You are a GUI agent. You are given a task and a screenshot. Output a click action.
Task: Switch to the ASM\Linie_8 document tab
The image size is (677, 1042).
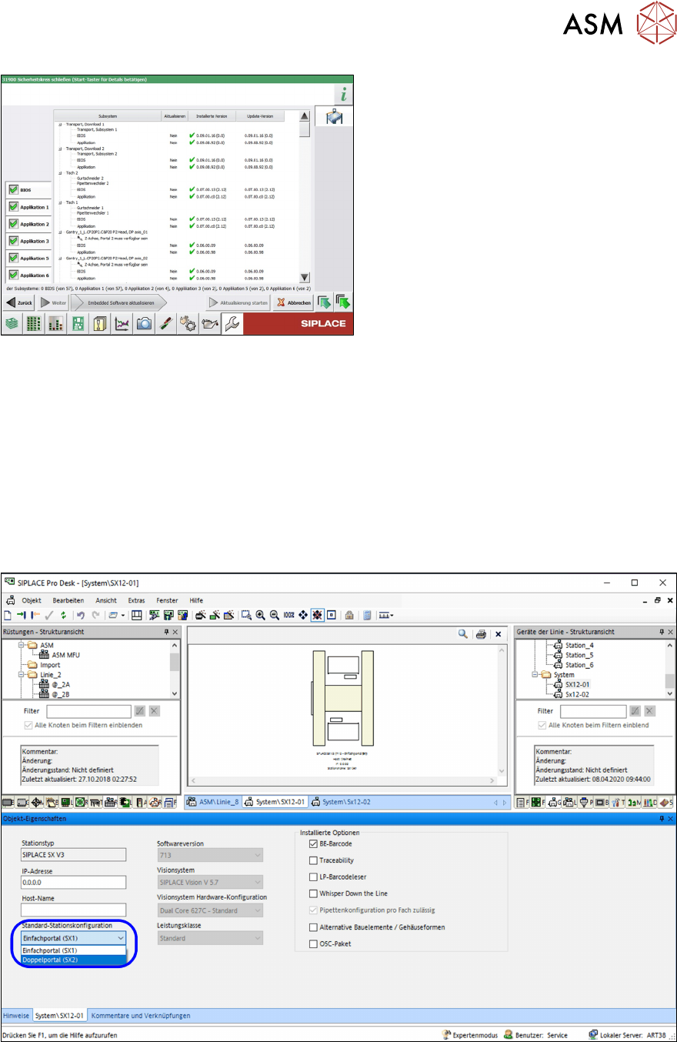click(213, 801)
